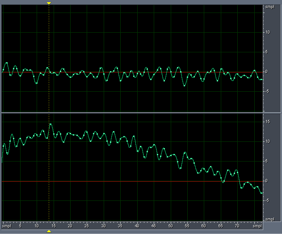The width and height of the screenshot is (282, 234).
Task: Click the 0 value on the upper channel's amplitude ruler
Action: (266, 72)
